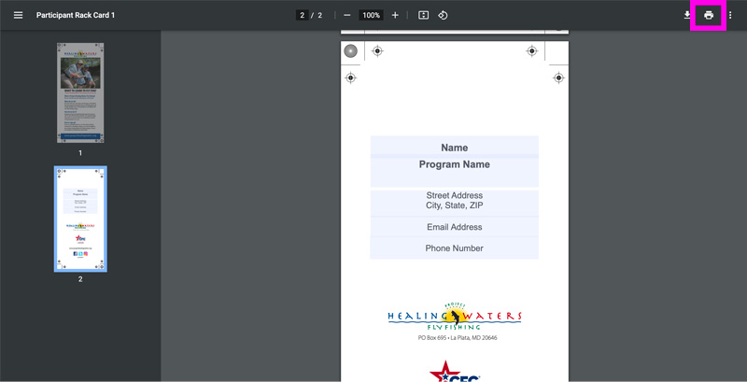Toggle the sidebar with the hamburger menu icon

click(x=18, y=15)
